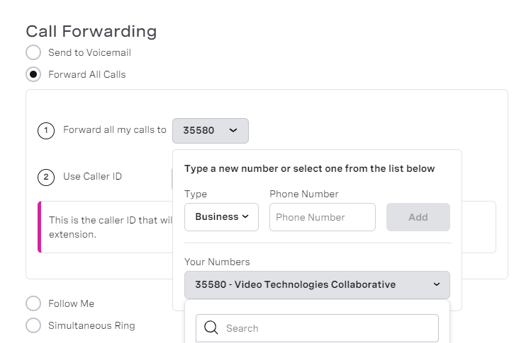Click the magnifying glass search icon
This screenshot has width=531, height=343.
tap(211, 327)
